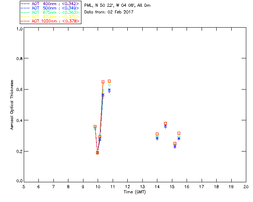The width and height of the screenshot is (253, 202).
Task: Click the x-axis tick label 12
Action: click(127, 187)
